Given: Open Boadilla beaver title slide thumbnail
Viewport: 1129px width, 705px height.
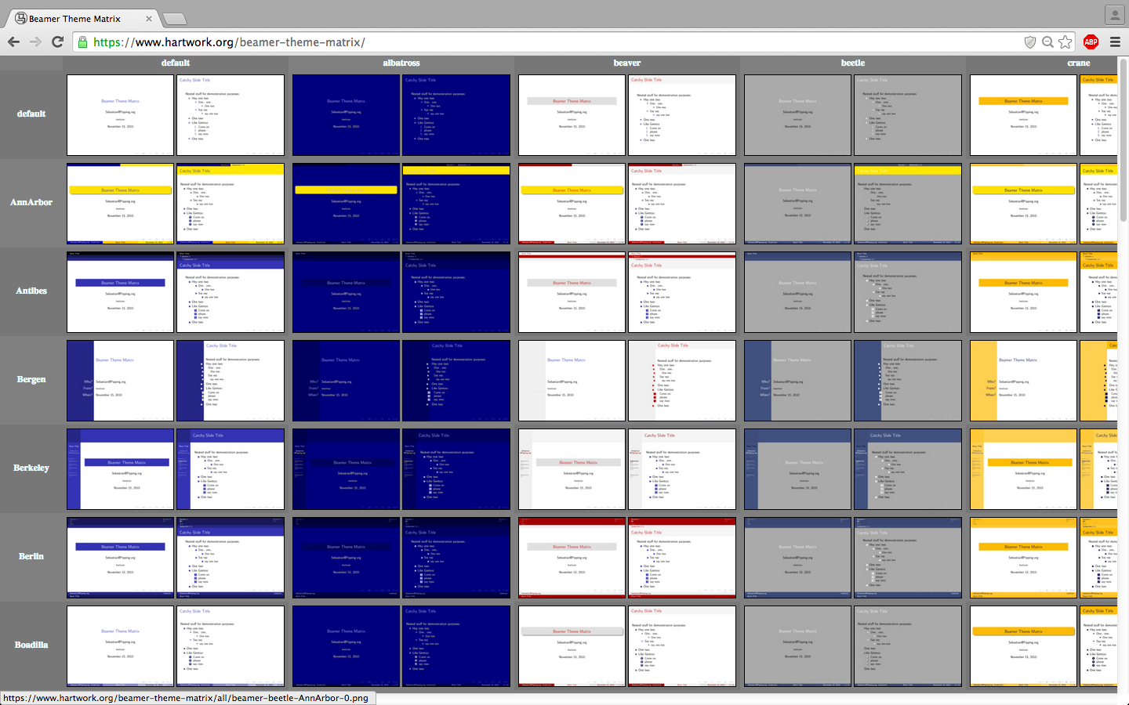Looking at the screenshot, I should click(x=572, y=646).
